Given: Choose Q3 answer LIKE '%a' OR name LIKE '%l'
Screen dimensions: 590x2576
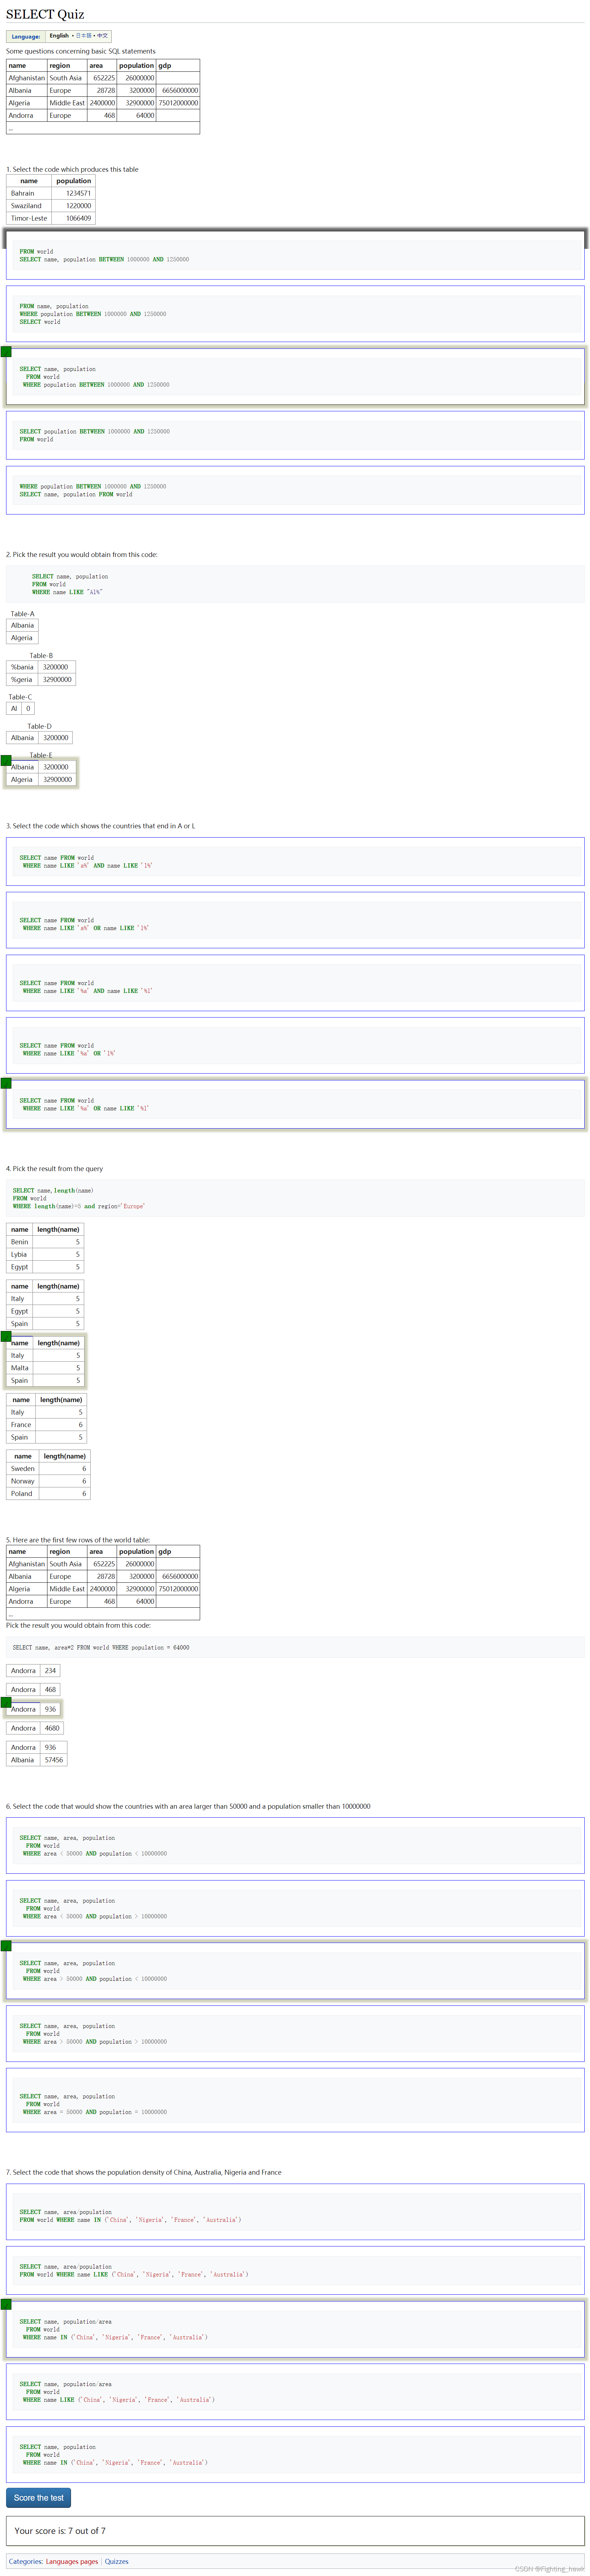Looking at the screenshot, I should (x=295, y=1104).
